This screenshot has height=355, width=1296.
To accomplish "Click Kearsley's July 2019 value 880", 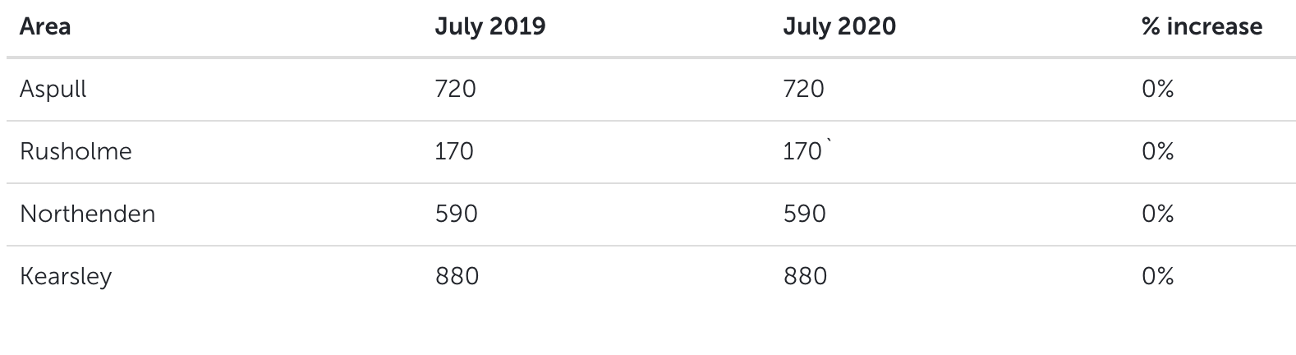I will pyautogui.click(x=457, y=276).
